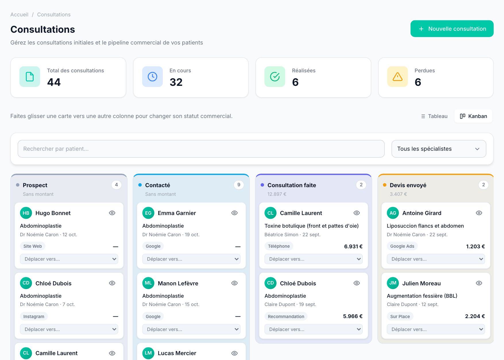Click the 12.897 € total under Consultation faite
This screenshot has width=504, height=360.
pyautogui.click(x=277, y=194)
